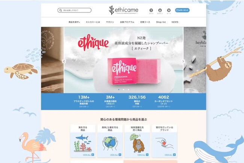Open the ethique shampoo bar banner
This screenshot has width=244, height=163.
pos(124,60)
